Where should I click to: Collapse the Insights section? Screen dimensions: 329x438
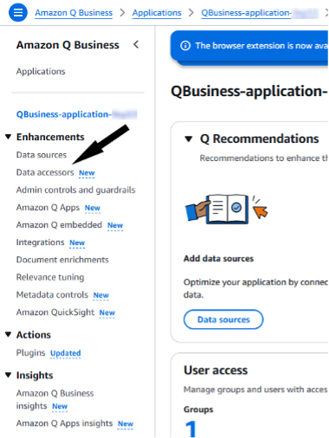point(8,375)
